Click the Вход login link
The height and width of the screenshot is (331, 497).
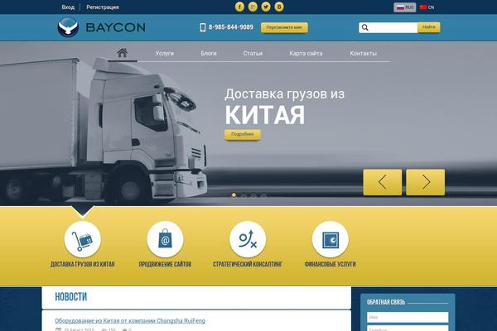click(x=68, y=7)
